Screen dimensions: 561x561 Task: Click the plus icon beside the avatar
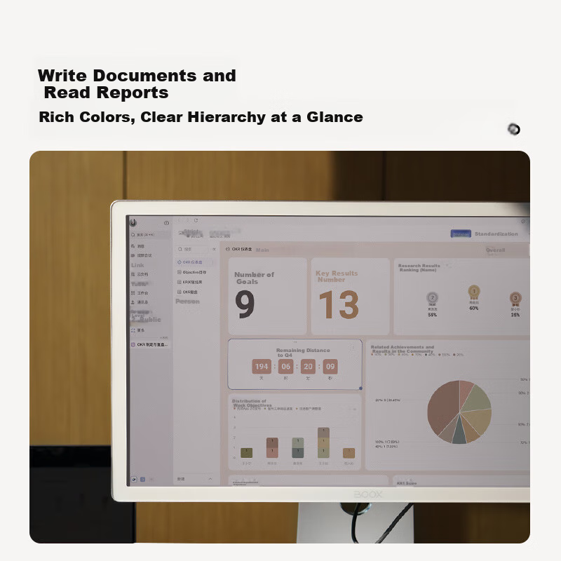166,223
